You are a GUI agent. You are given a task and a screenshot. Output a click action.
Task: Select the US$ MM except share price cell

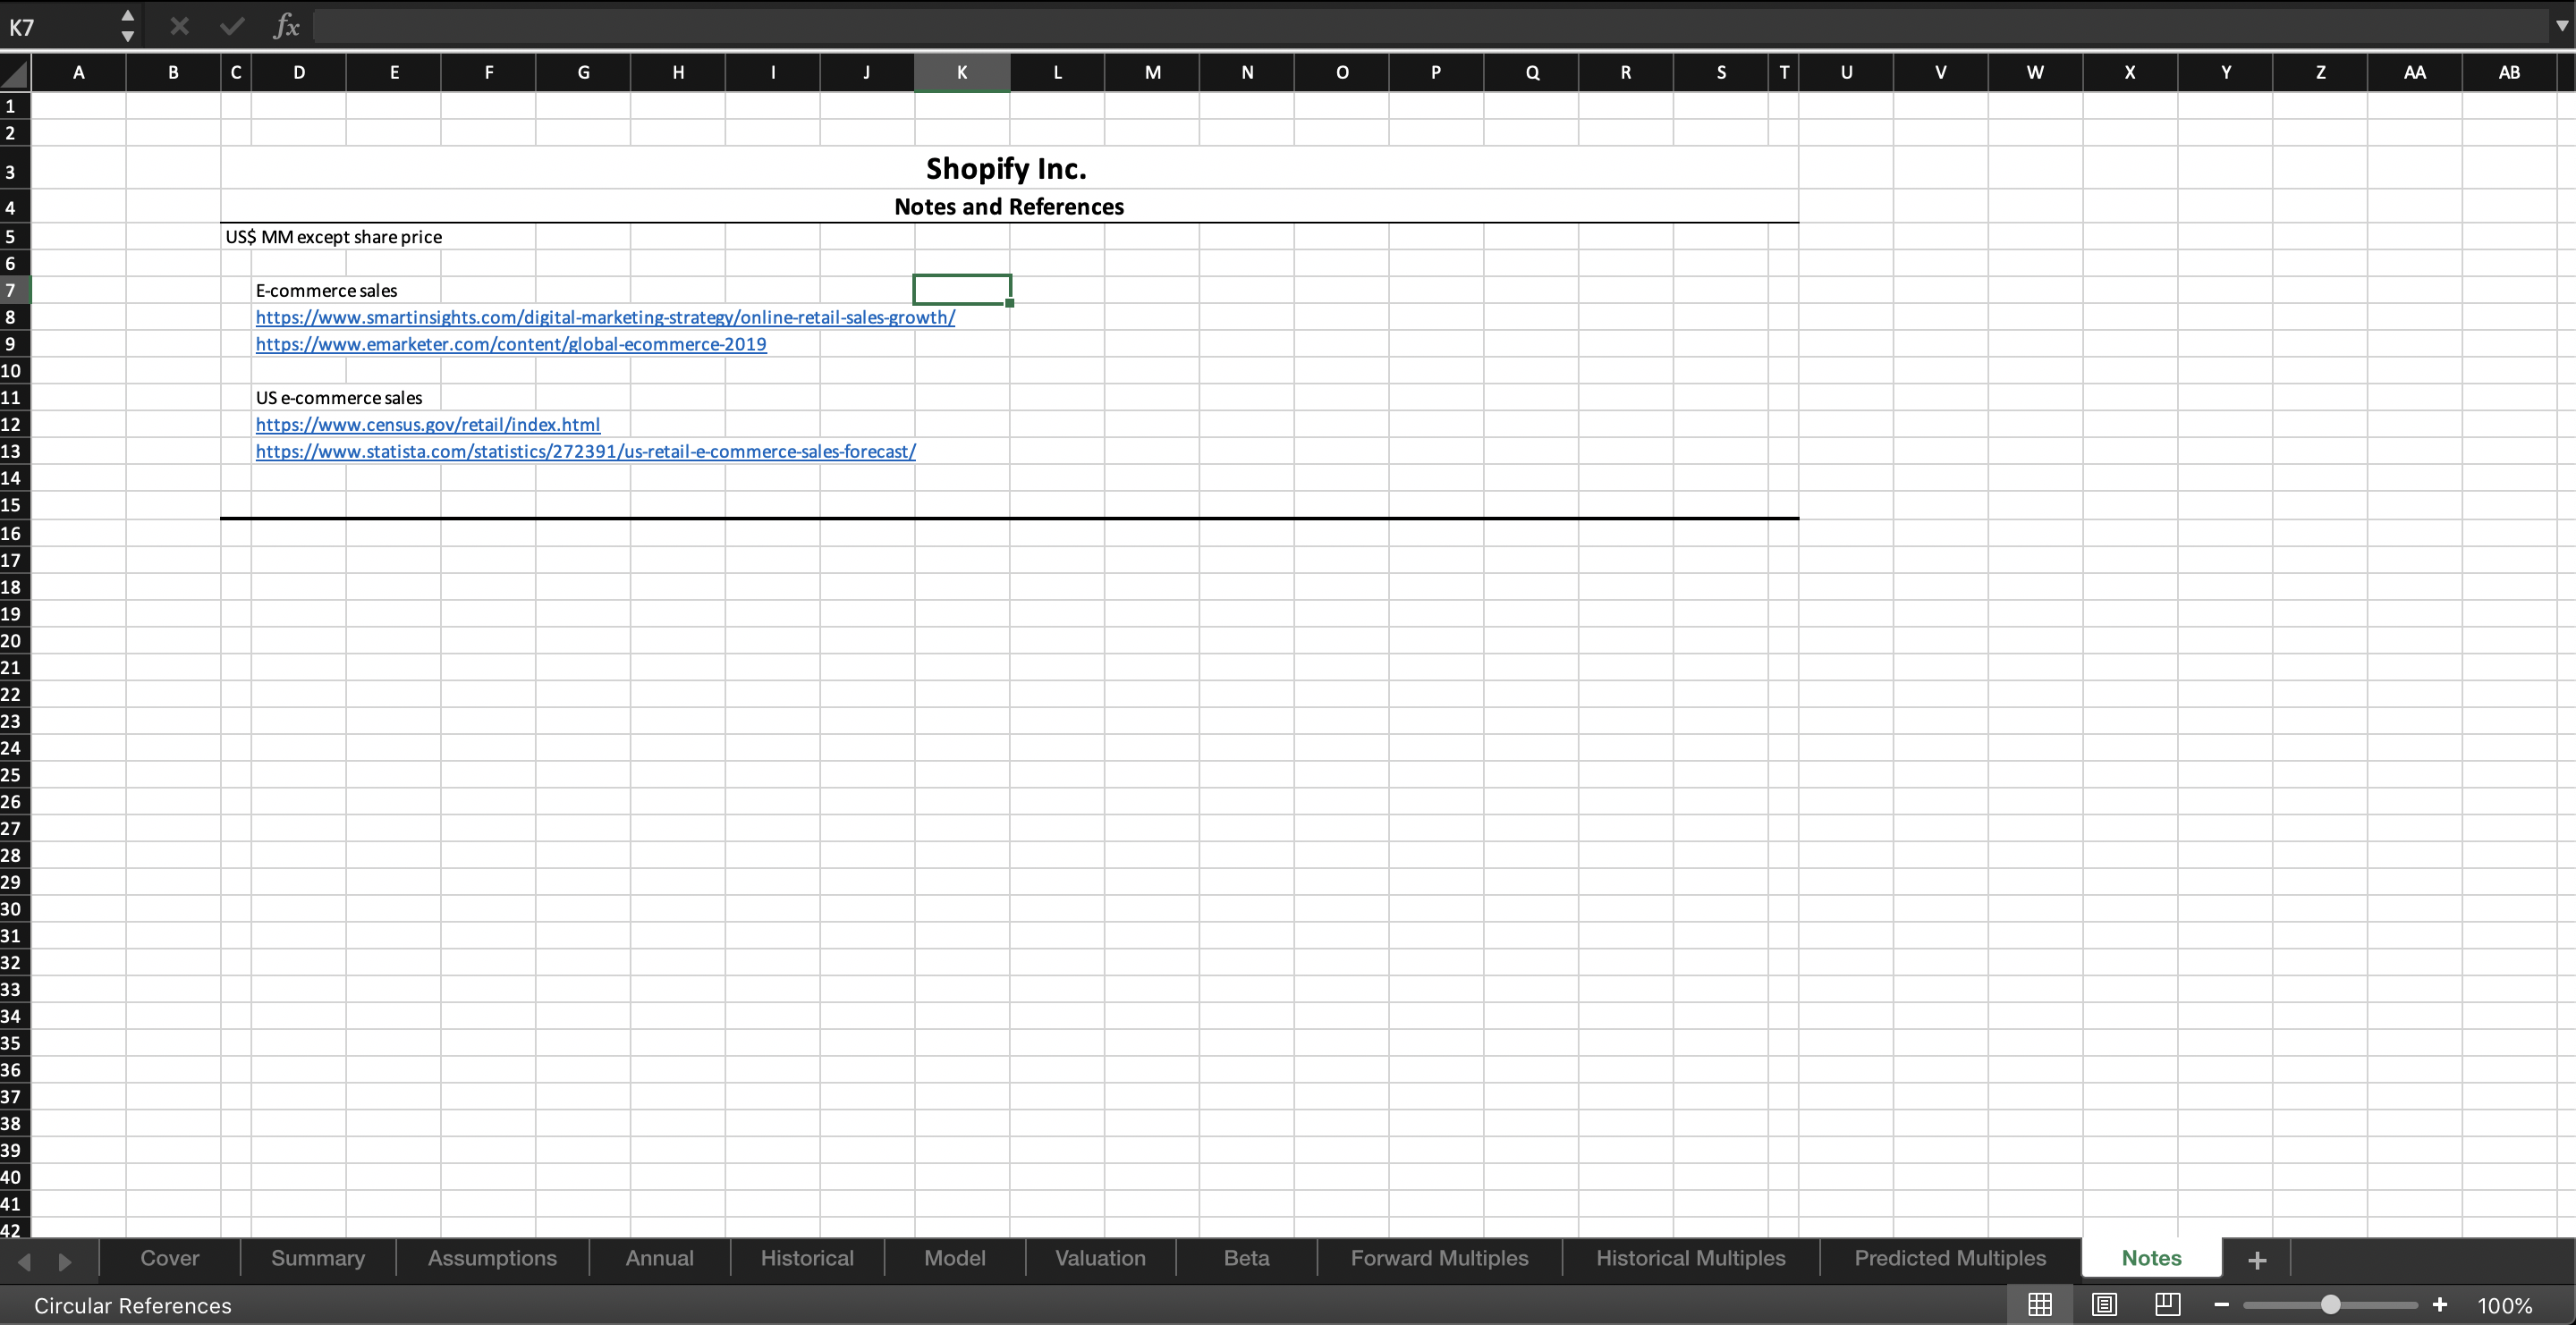point(333,237)
